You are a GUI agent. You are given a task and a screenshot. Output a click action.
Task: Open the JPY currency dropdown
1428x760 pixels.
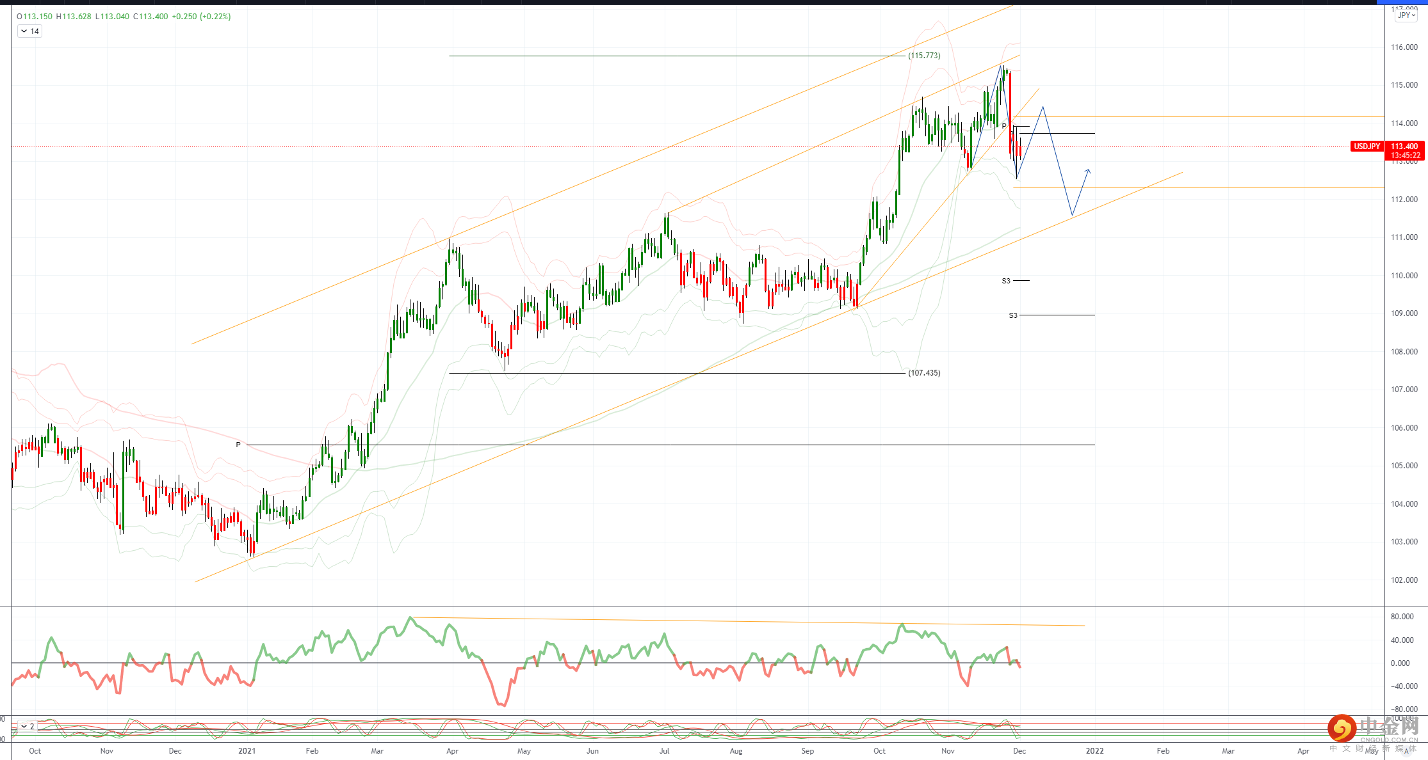pos(1406,15)
